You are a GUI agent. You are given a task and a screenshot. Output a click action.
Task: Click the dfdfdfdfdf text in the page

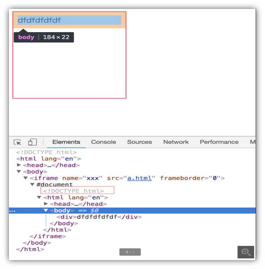point(39,20)
